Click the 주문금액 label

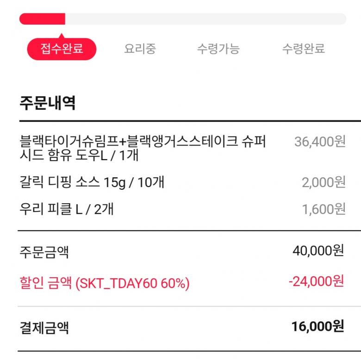point(44,252)
